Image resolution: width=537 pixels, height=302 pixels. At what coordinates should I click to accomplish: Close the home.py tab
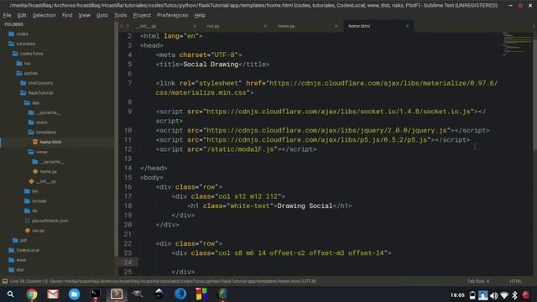(x=336, y=26)
